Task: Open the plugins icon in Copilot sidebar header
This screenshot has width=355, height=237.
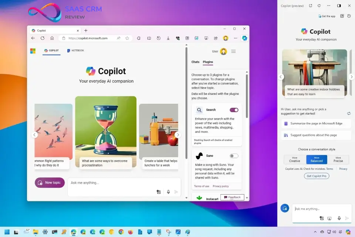Action: (x=342, y=16)
